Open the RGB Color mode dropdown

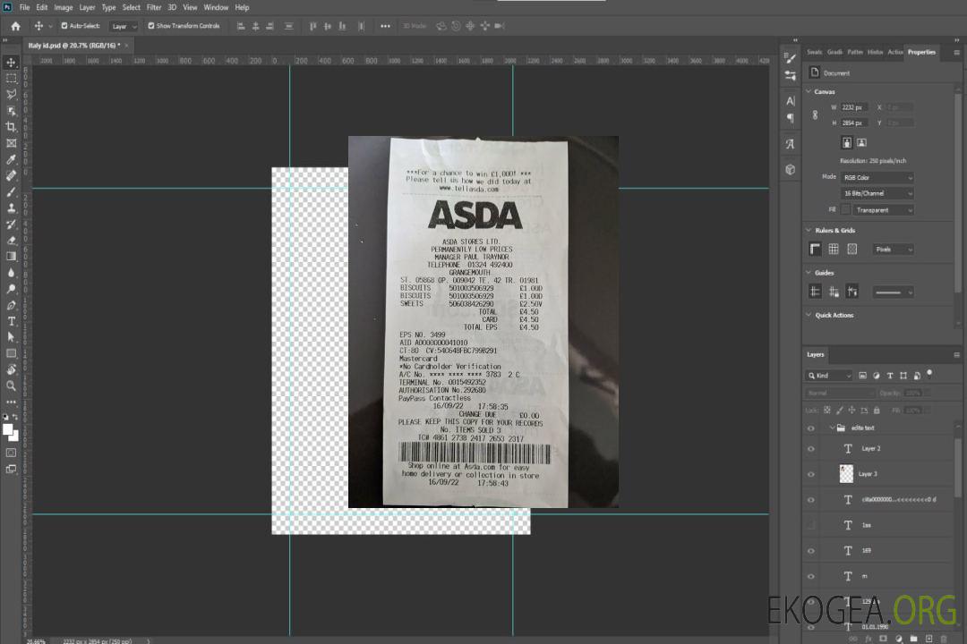point(877,177)
